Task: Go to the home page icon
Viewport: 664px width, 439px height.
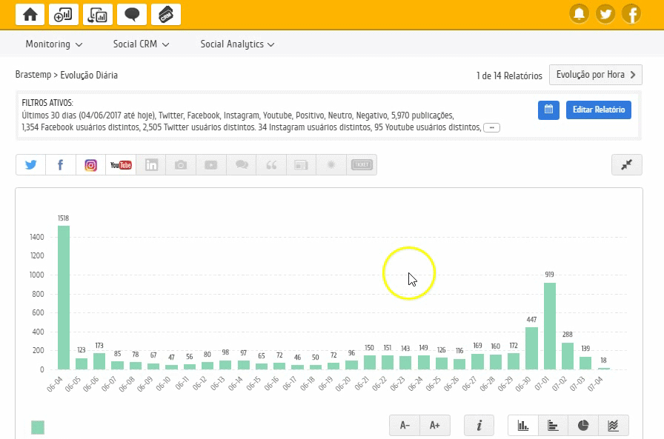Action: click(x=30, y=14)
